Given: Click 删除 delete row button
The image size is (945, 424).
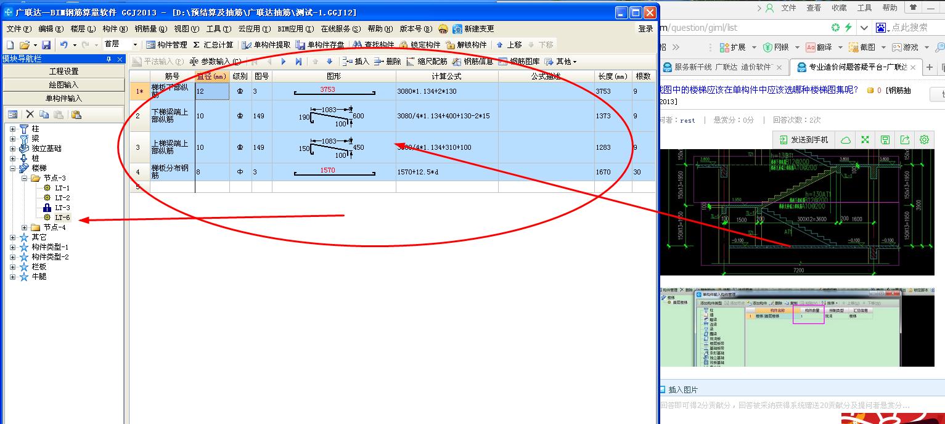Looking at the screenshot, I should tap(388, 62).
